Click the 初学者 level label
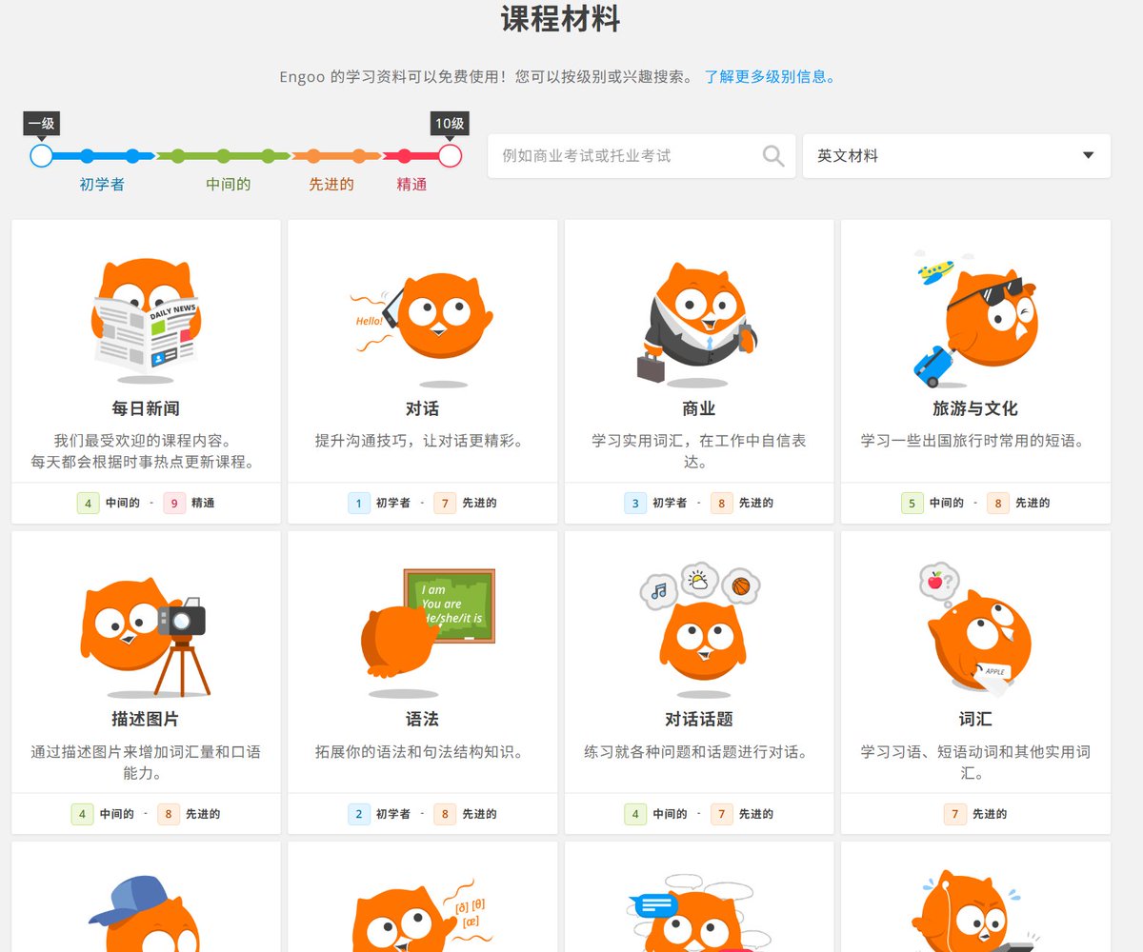1143x952 pixels. (x=102, y=185)
